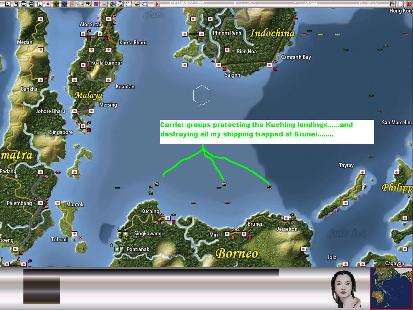The height and width of the screenshot is (310, 413).
Task: Click the Japanese flag toolbar icon
Action: click(48, 4)
